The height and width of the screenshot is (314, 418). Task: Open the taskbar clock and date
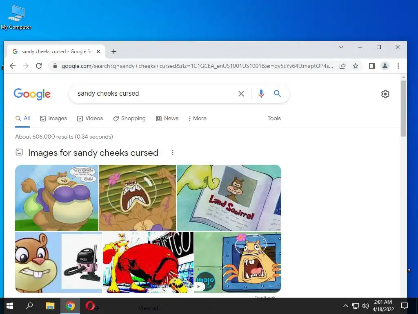pos(383,306)
